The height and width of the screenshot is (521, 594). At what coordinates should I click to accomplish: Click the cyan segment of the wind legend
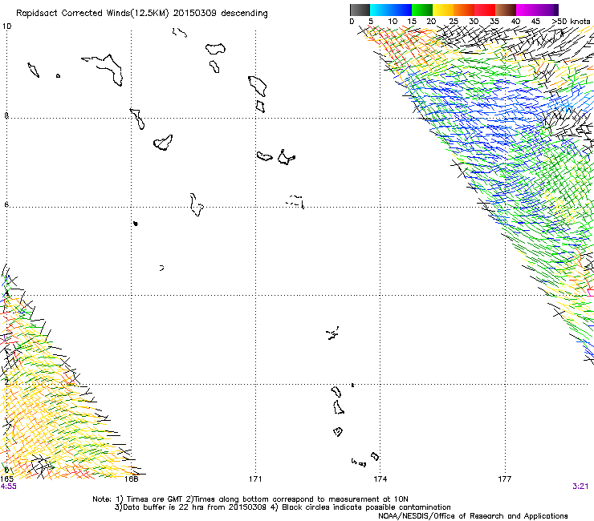(x=380, y=10)
